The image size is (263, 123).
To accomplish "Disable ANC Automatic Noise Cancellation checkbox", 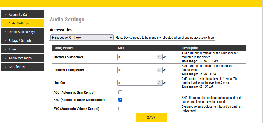I will click(x=120, y=100).
